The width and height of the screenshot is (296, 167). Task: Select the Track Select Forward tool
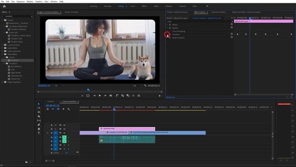click(39, 108)
